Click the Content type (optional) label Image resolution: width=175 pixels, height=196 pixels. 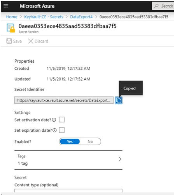37,185
